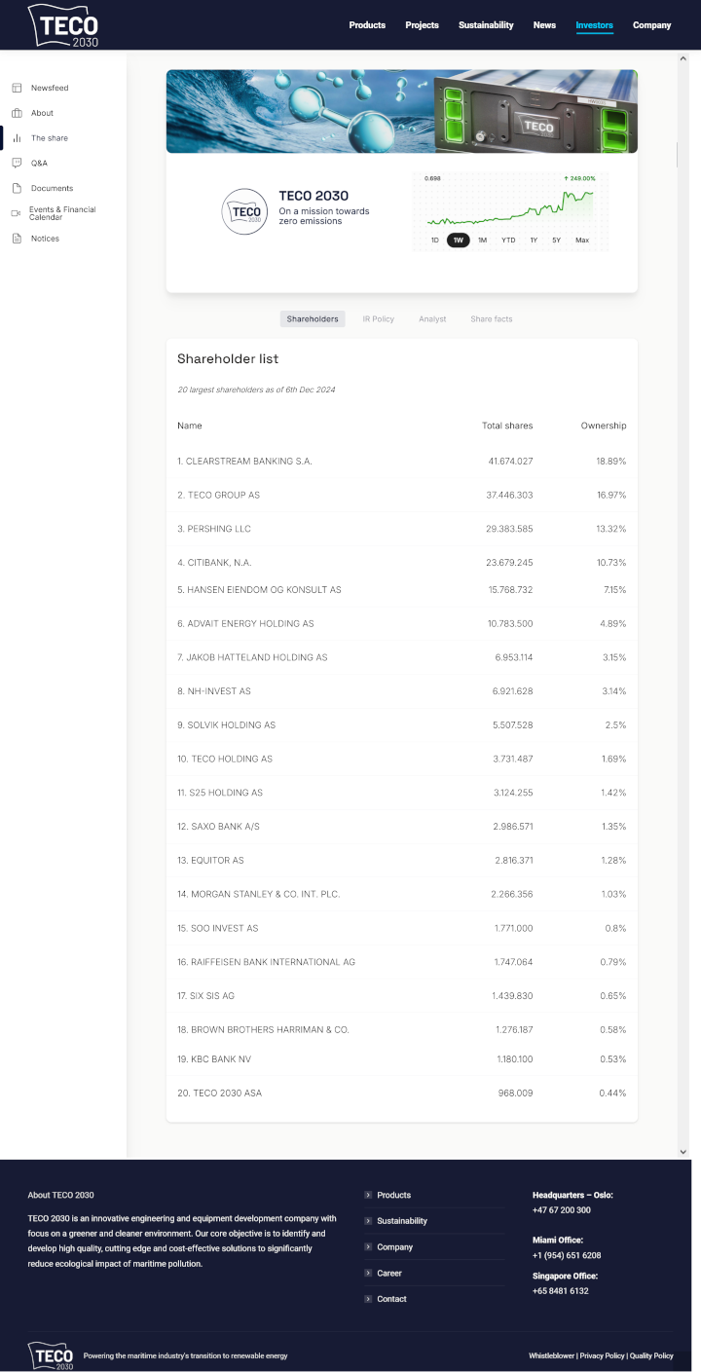Select the 1D chart range
701x1372 pixels.
point(434,240)
